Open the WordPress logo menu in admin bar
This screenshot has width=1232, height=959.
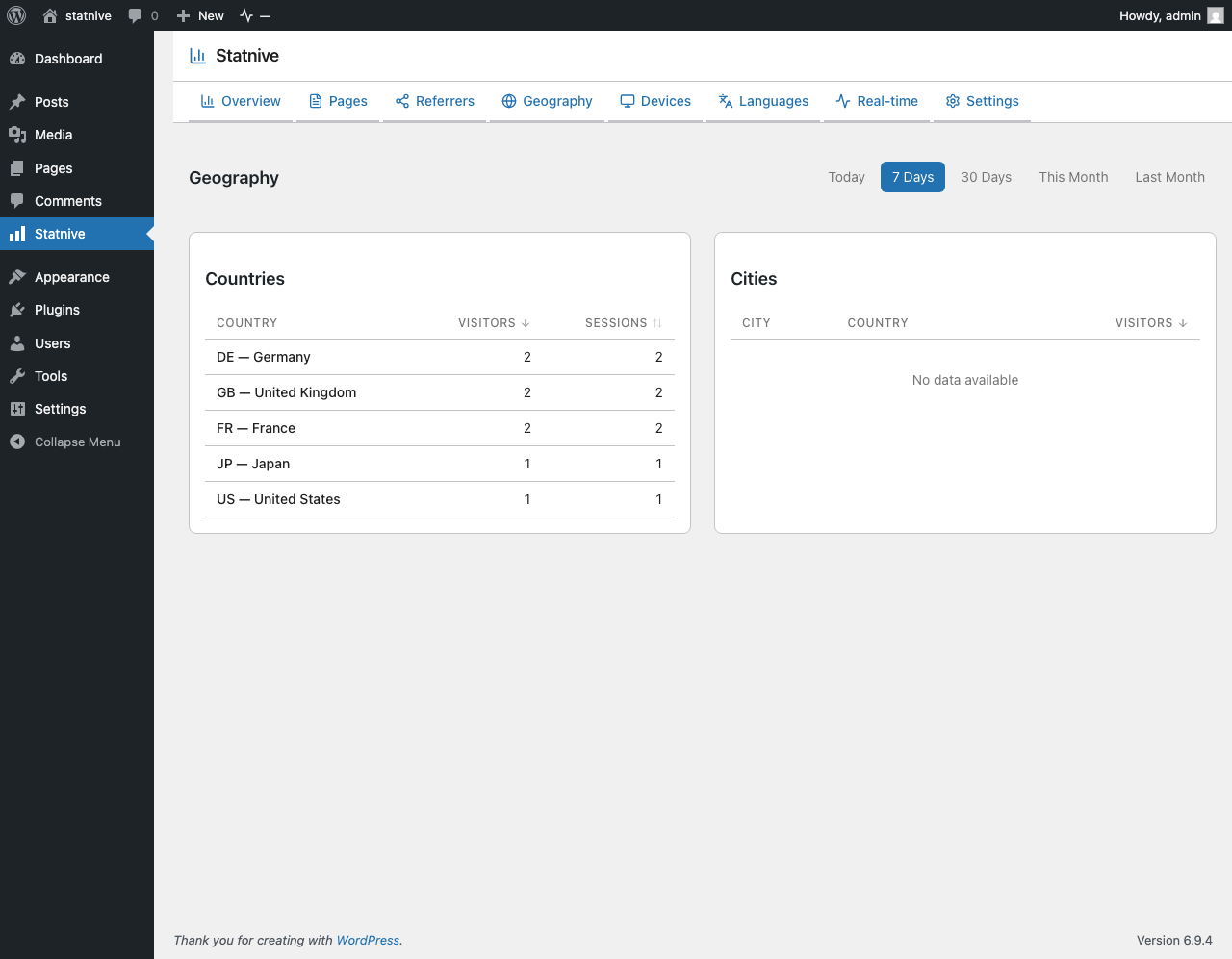(x=15, y=15)
